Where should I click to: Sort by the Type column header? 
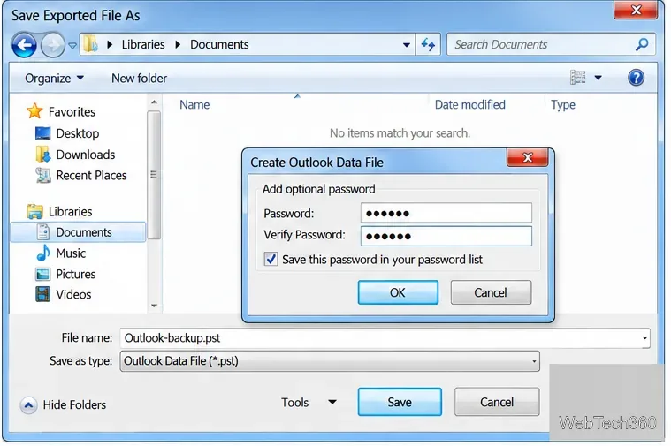563,105
